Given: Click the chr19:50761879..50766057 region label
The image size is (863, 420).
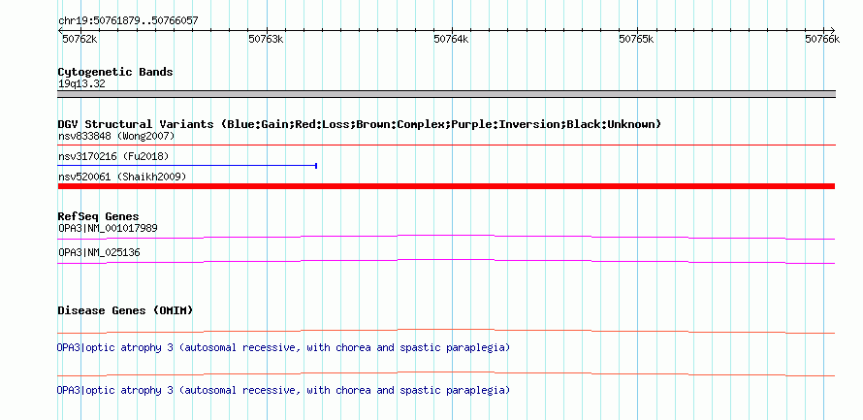Looking at the screenshot, I should click(x=128, y=21).
